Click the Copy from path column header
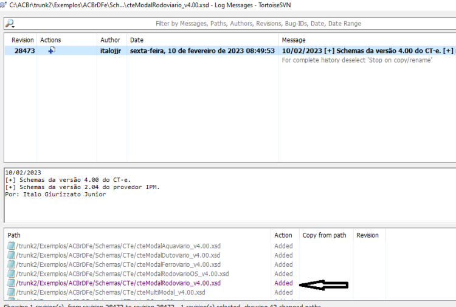Screen dimensions: 456x307 [324, 235]
